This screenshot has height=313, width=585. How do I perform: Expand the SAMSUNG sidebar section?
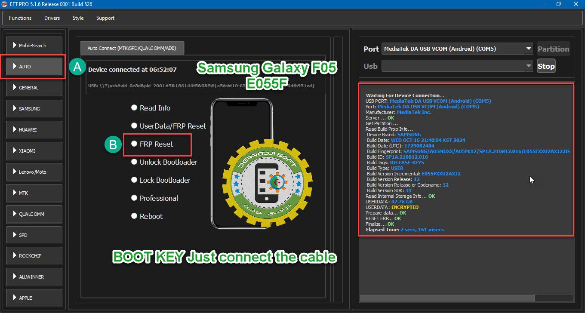click(x=34, y=109)
